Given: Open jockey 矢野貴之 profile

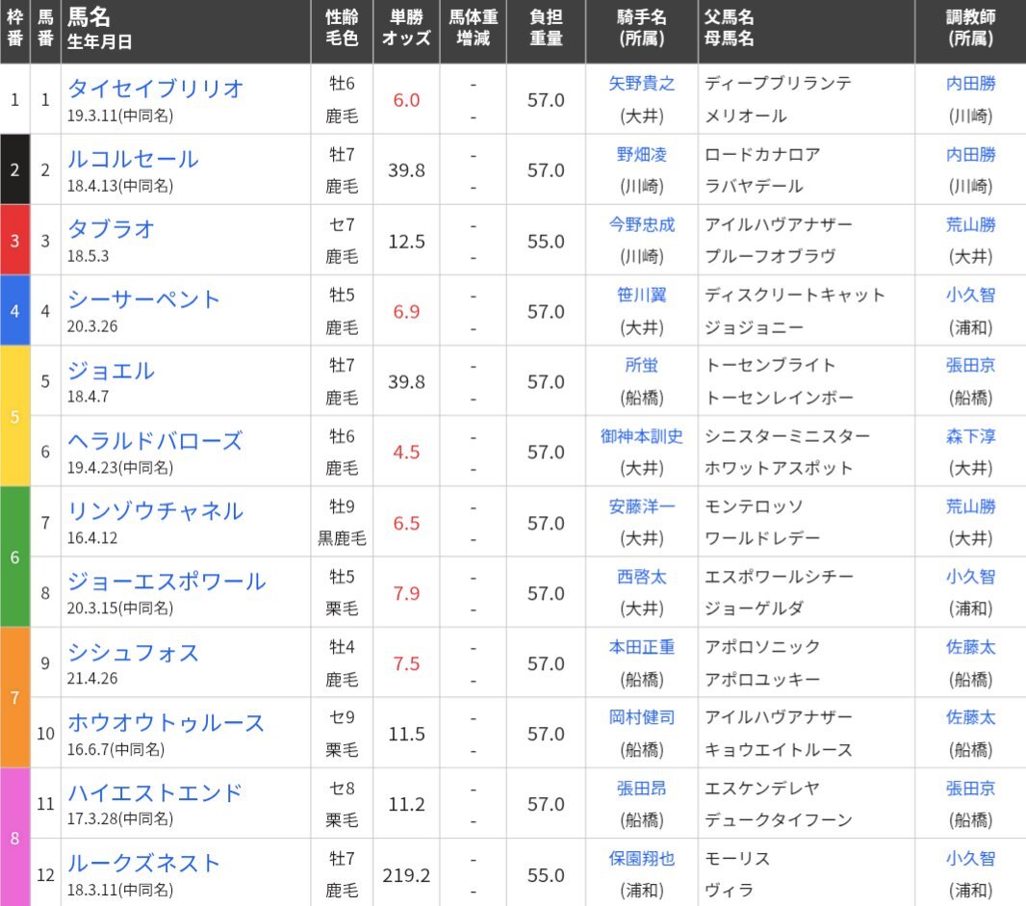Looking at the screenshot, I should click(x=641, y=83).
